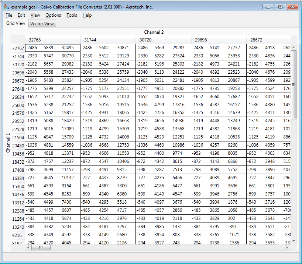The image size is (302, 264).
Task: Click the application icon in title bar
Action: [x=6, y=7]
